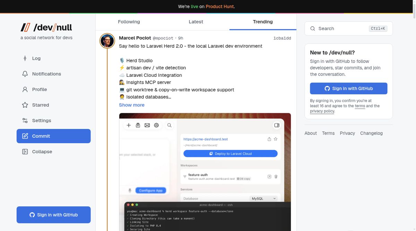
Task: Expand post with Show more
Action: pyautogui.click(x=132, y=105)
